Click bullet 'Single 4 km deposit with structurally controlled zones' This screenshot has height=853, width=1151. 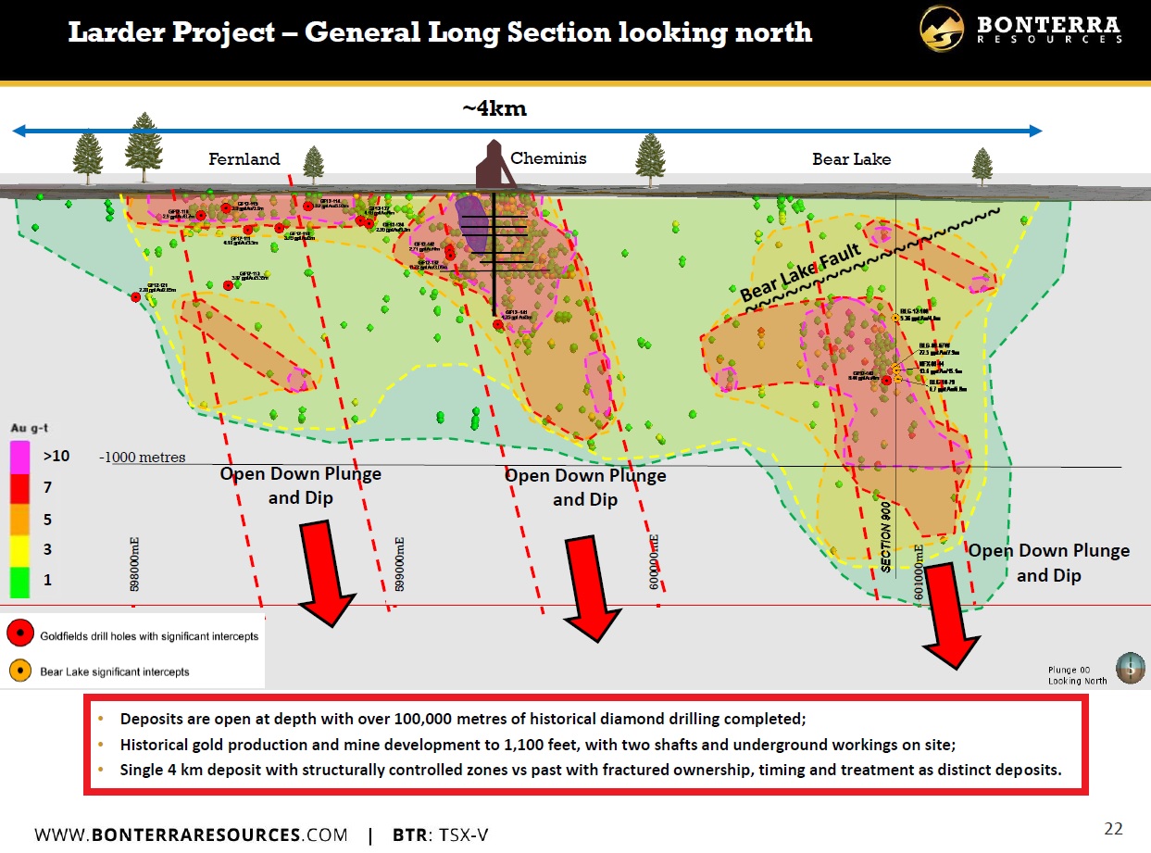[591, 770]
